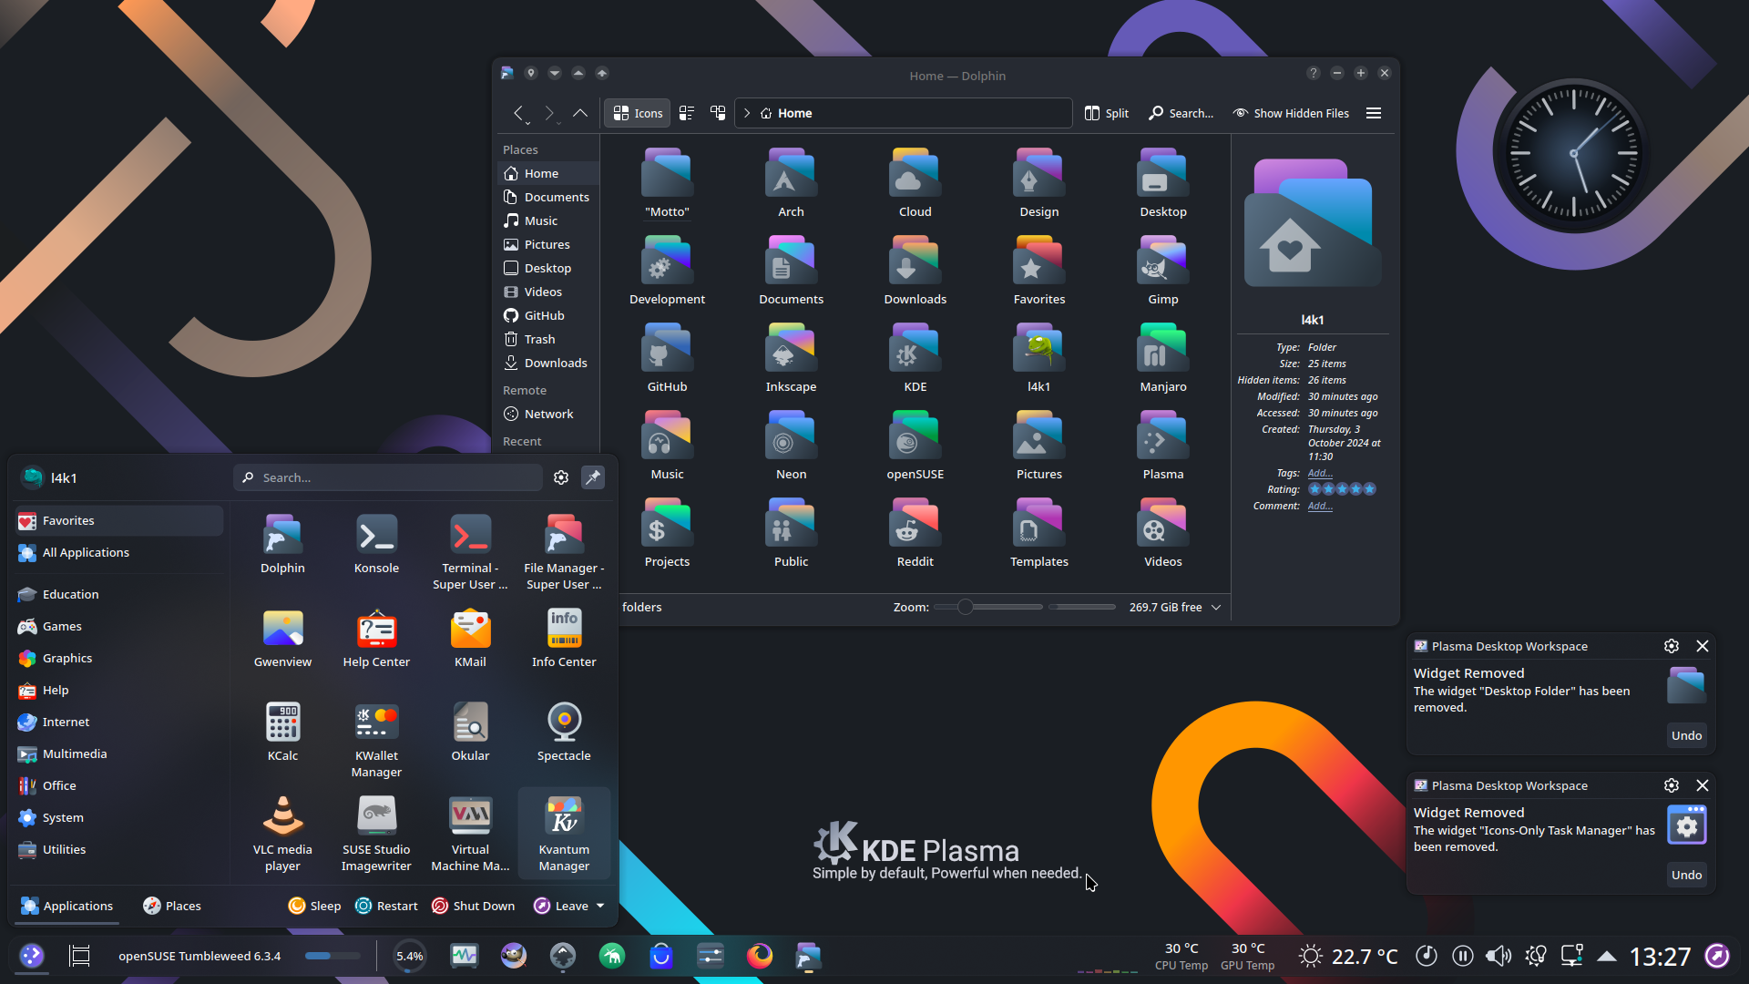Select Favorites category in launcher
The height and width of the screenshot is (984, 1749).
point(119,520)
